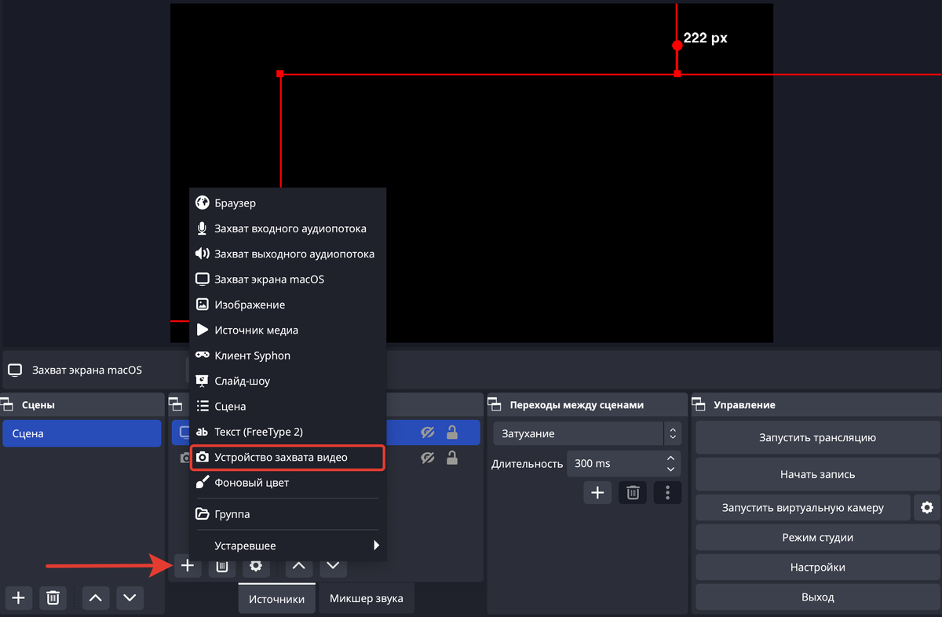
Task: Click the trash icon to remove selected source
Action: pos(222,565)
